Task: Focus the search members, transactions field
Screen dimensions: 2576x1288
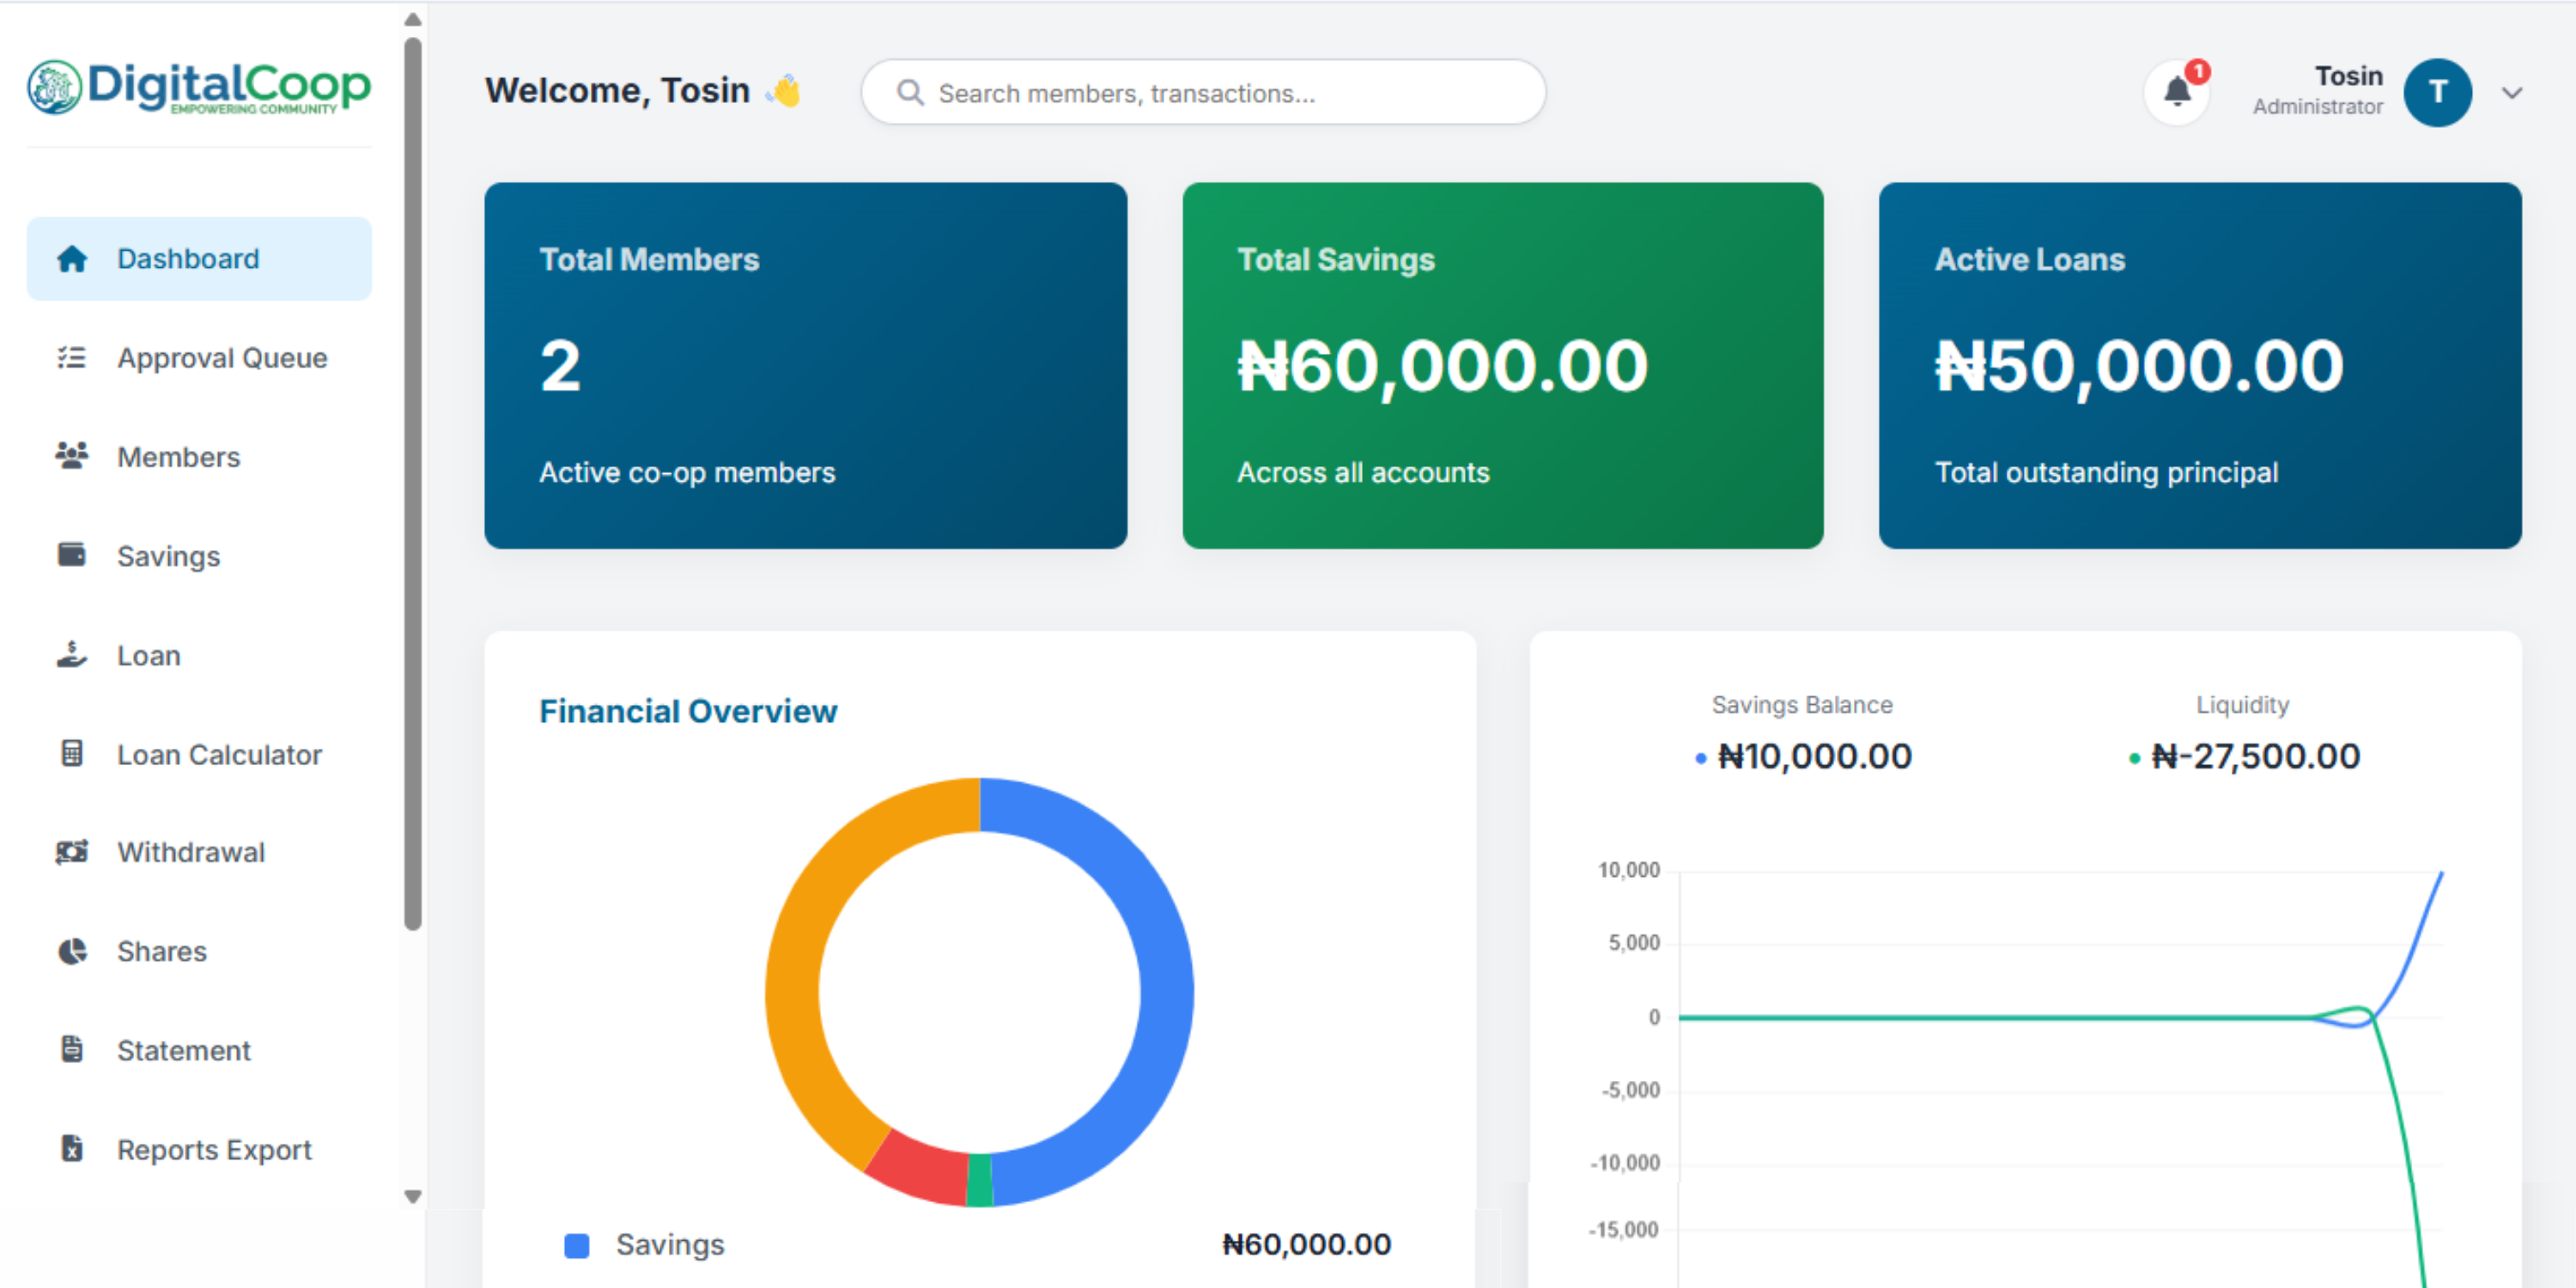Action: point(1203,92)
